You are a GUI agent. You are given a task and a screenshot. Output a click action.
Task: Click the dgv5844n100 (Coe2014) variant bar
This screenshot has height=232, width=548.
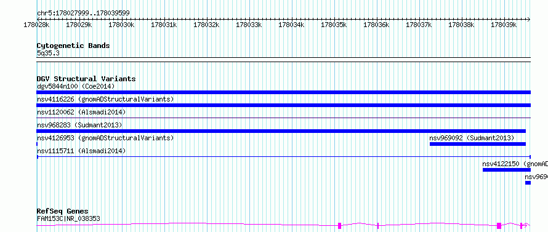(x=283, y=92)
